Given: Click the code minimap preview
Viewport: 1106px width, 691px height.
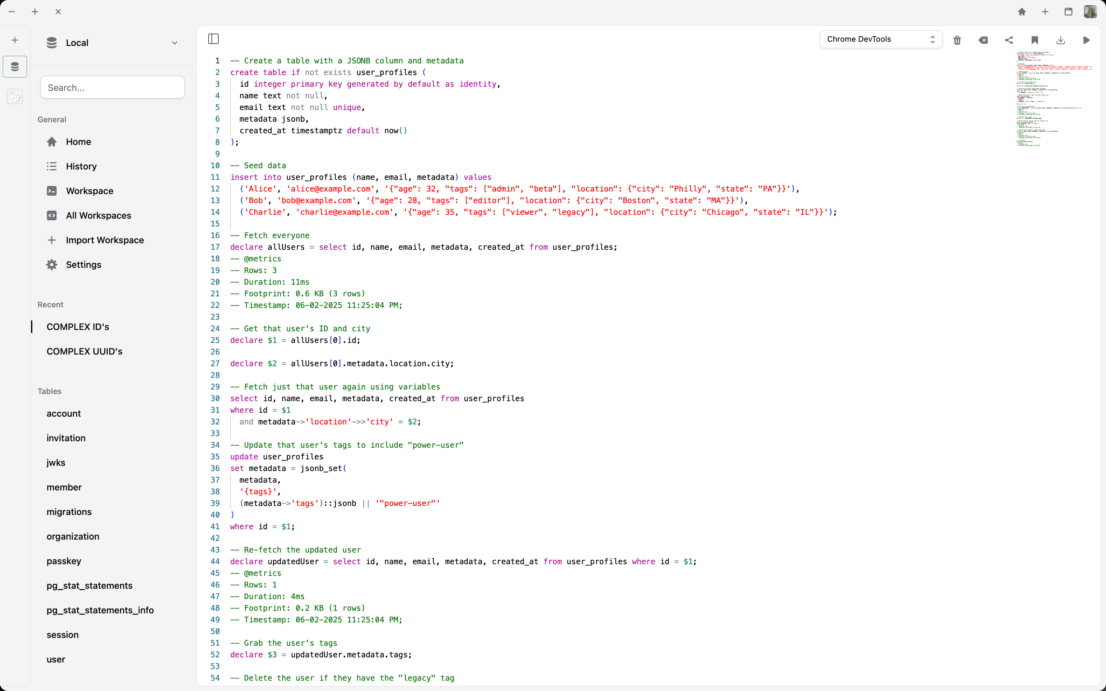Looking at the screenshot, I should click(x=1054, y=99).
